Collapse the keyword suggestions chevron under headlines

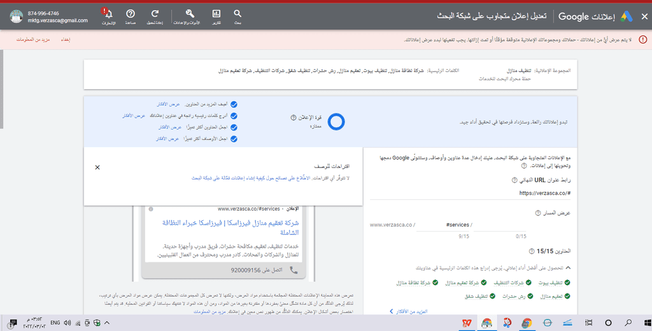(567, 269)
